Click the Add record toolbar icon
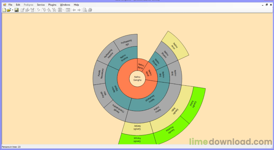 tap(22, 10)
